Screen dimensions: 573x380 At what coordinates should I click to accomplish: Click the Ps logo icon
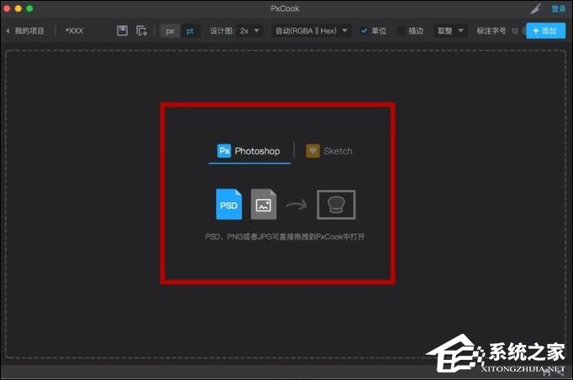point(224,151)
